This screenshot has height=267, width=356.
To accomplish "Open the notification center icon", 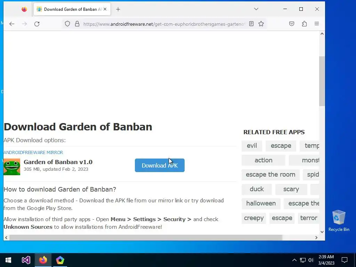I will [x=345, y=260].
